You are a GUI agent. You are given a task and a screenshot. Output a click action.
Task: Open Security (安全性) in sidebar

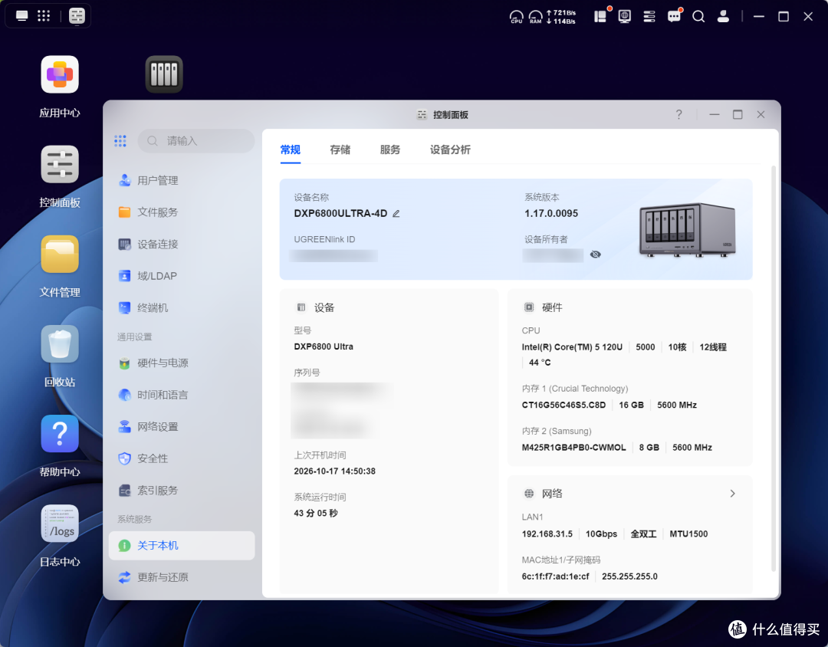(182, 458)
